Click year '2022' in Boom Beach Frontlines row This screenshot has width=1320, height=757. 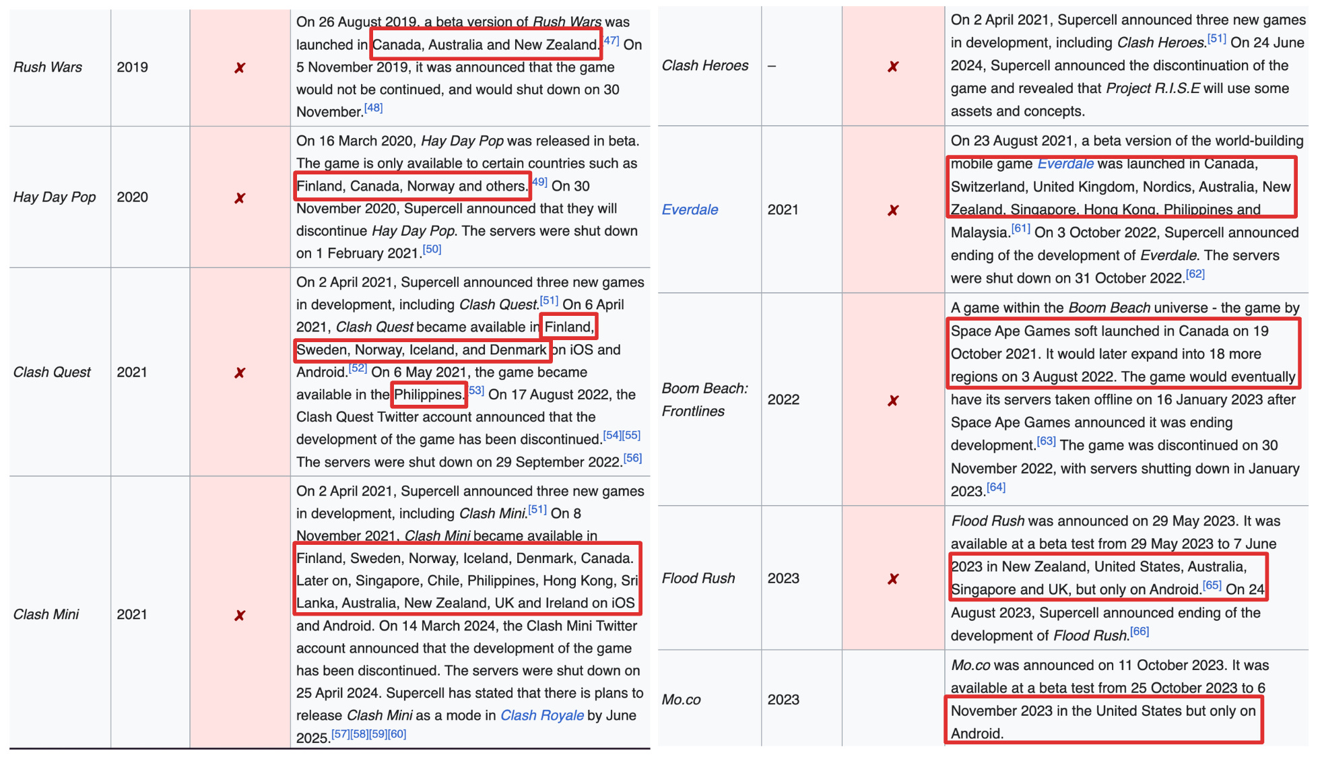783,399
